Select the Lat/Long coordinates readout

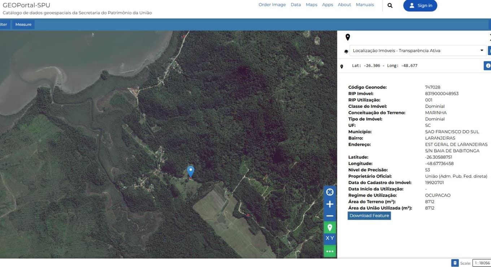384,66
